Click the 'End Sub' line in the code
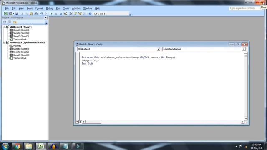Image resolution: width=267 pixels, height=150 pixels. point(87,63)
